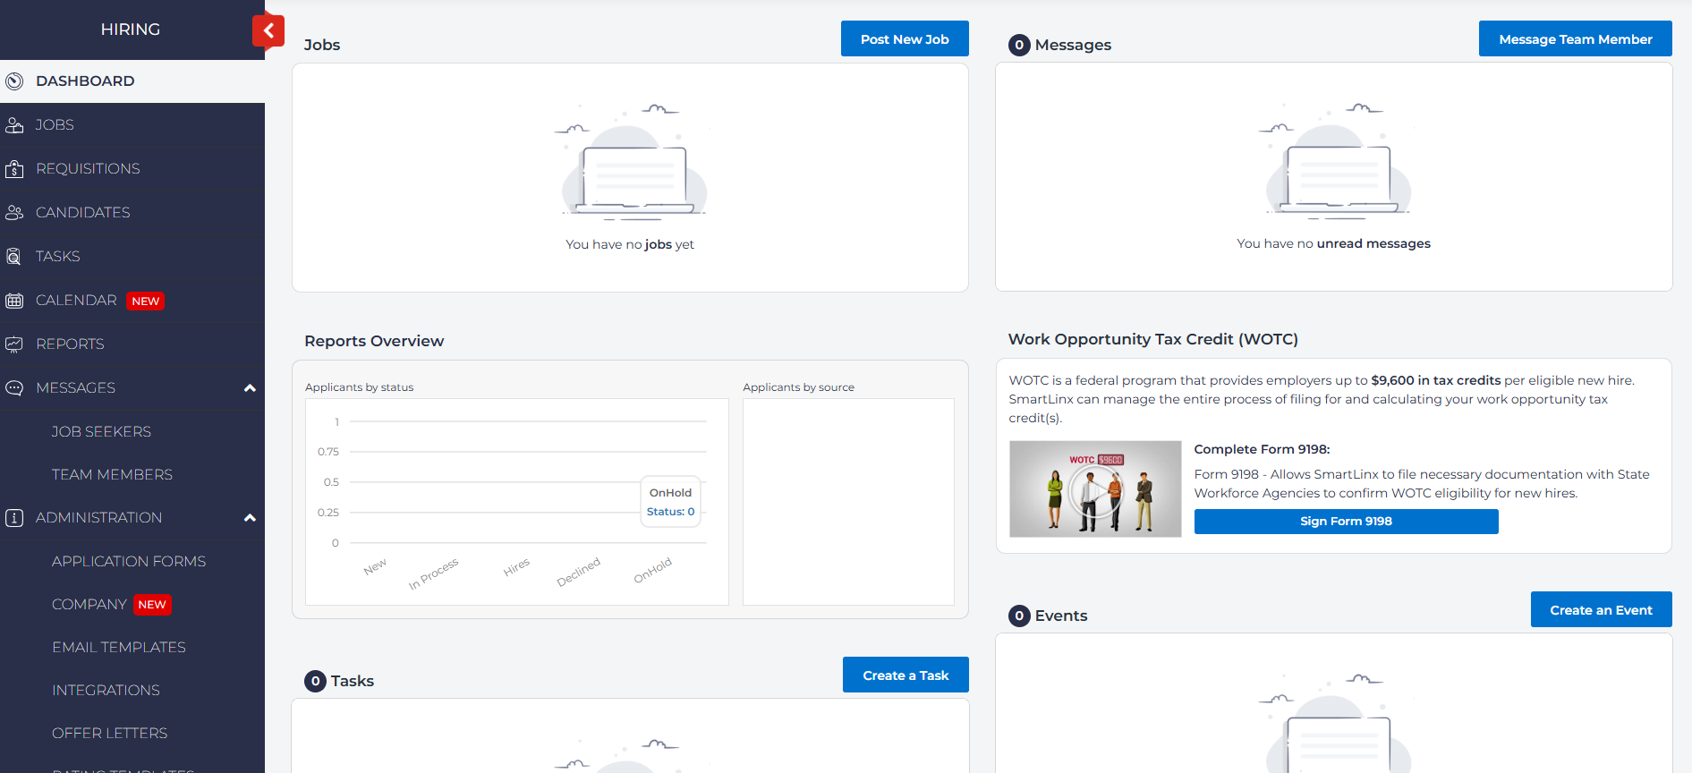Click the Dashboard clock icon

click(14, 81)
